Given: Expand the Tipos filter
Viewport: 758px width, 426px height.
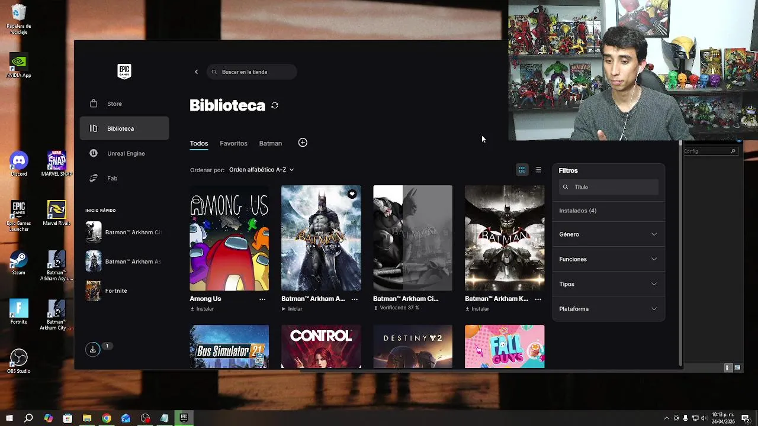Looking at the screenshot, I should click(x=608, y=284).
